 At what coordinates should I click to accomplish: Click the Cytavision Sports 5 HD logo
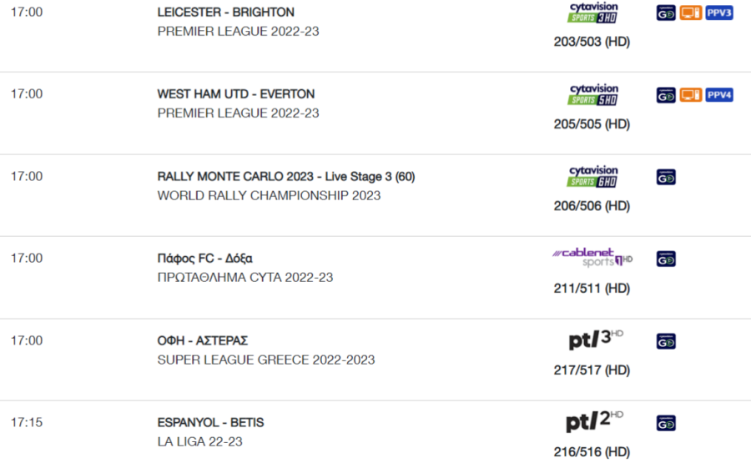point(593,95)
